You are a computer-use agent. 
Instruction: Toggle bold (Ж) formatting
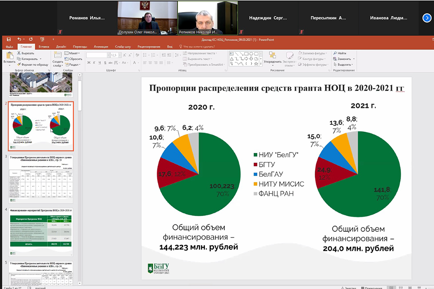pyautogui.click(x=89, y=63)
